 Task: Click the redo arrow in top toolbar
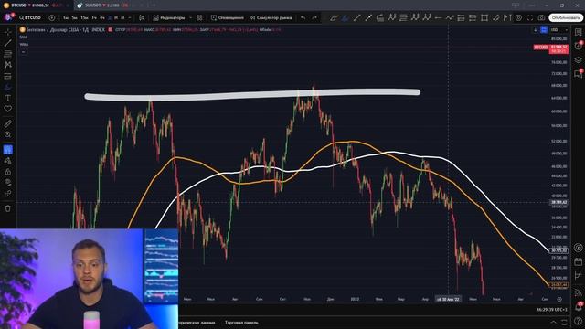tap(314, 17)
